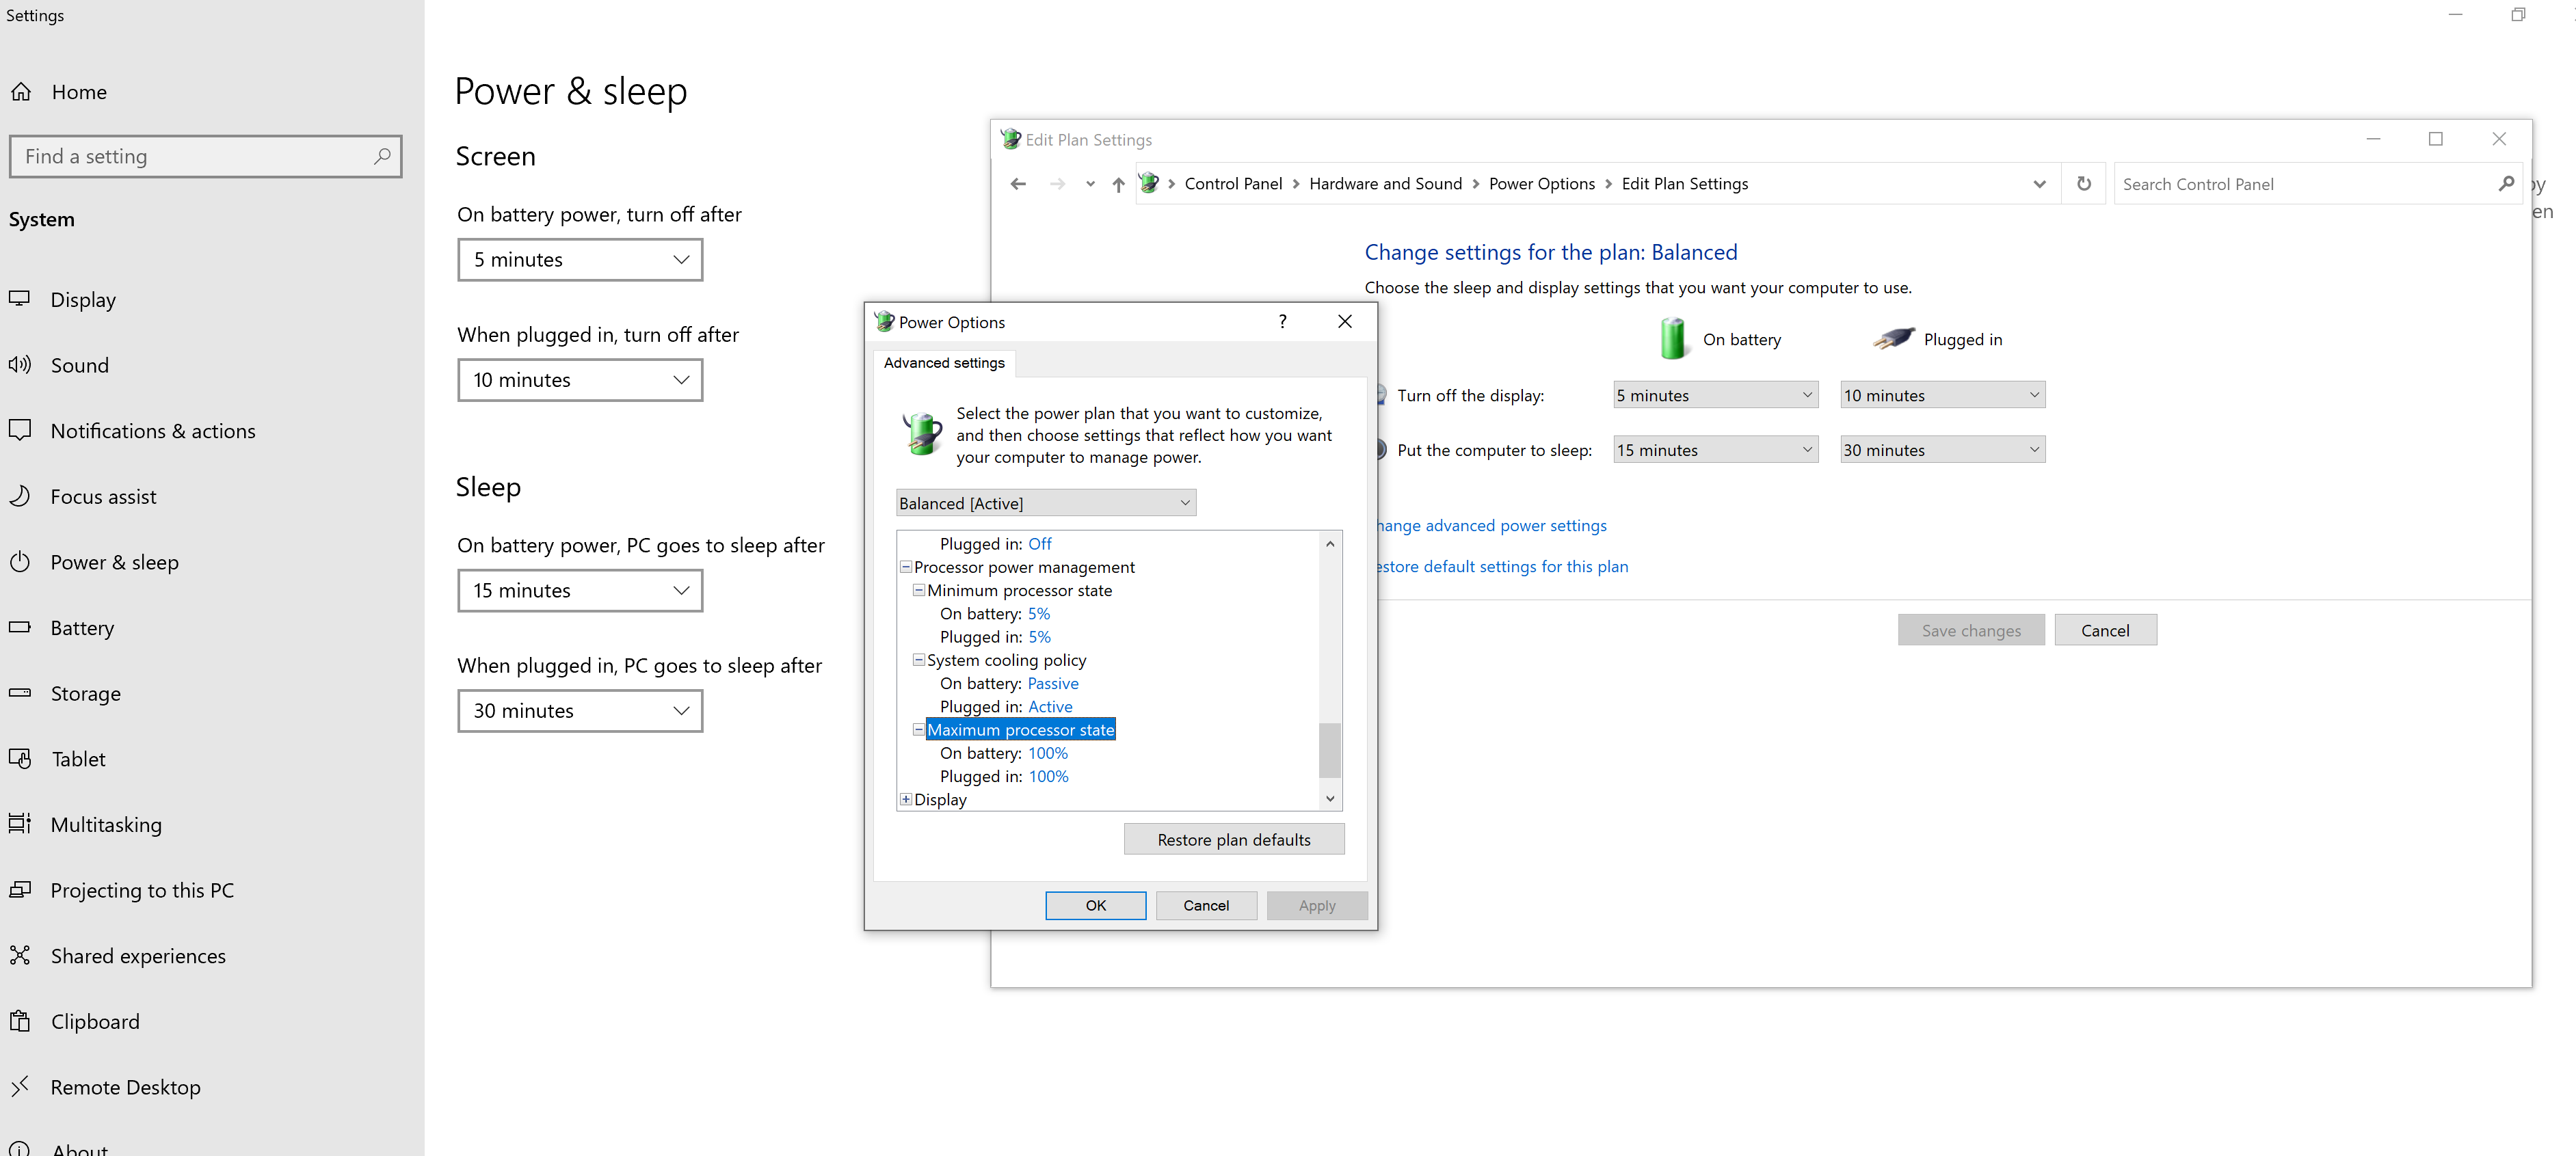
Task: Open screen plugged-in turn-off dropdown in Settings
Action: pos(580,380)
